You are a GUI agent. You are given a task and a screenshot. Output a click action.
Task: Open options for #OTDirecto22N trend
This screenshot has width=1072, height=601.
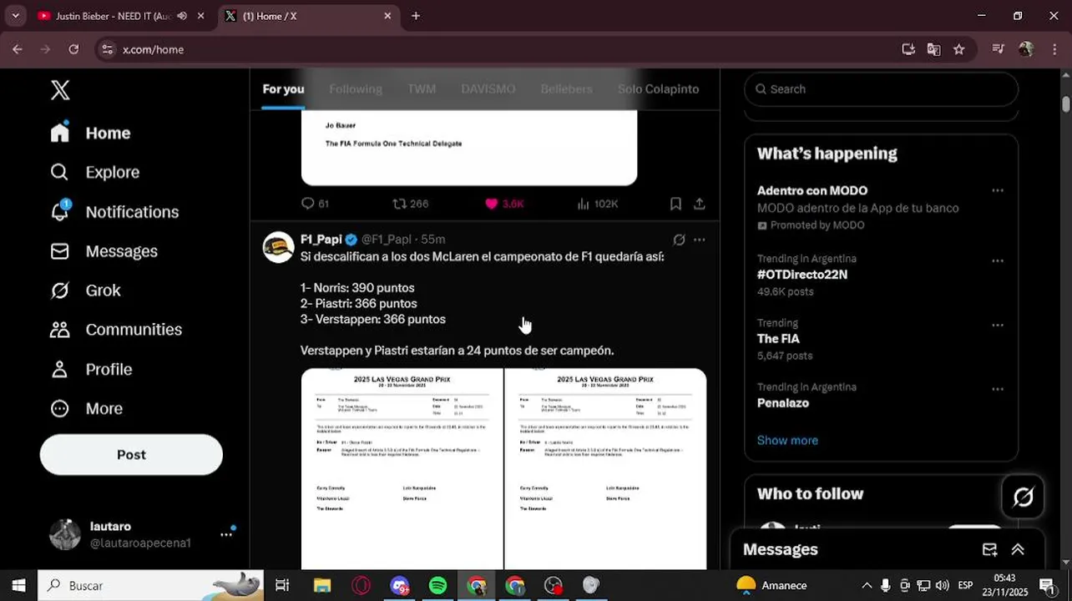tap(998, 260)
